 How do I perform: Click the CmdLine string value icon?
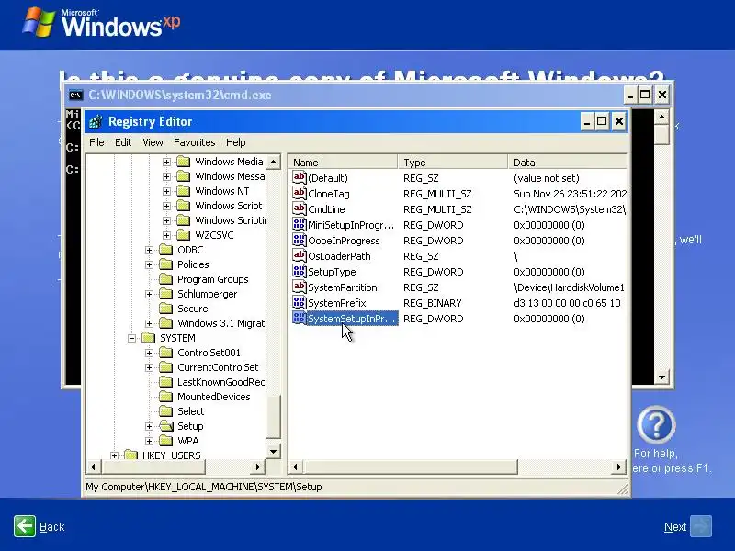[300, 208]
